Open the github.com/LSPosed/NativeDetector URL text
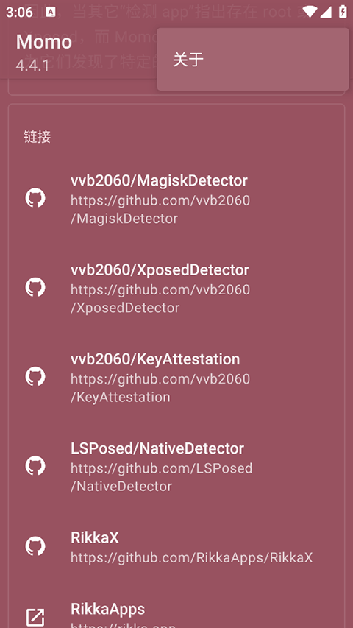This screenshot has height=628, width=353. pos(162,477)
